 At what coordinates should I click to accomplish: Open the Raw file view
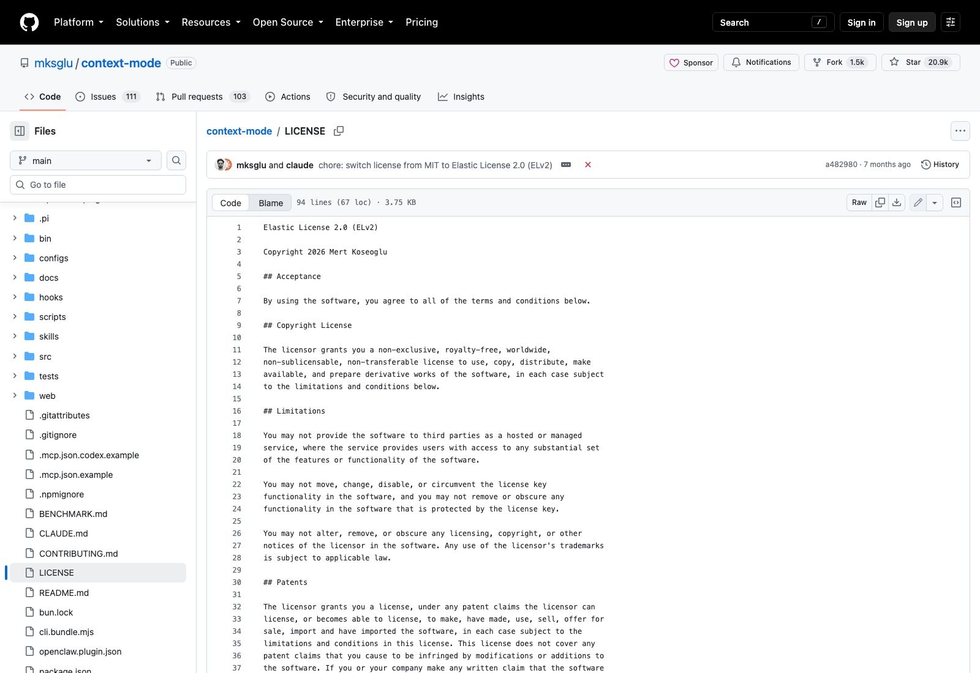pos(859,203)
